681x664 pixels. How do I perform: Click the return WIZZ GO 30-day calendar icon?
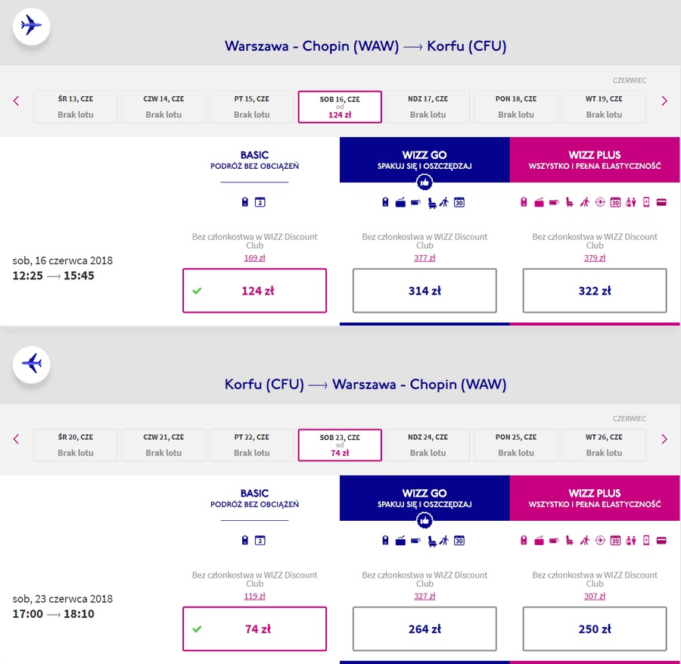click(x=459, y=541)
